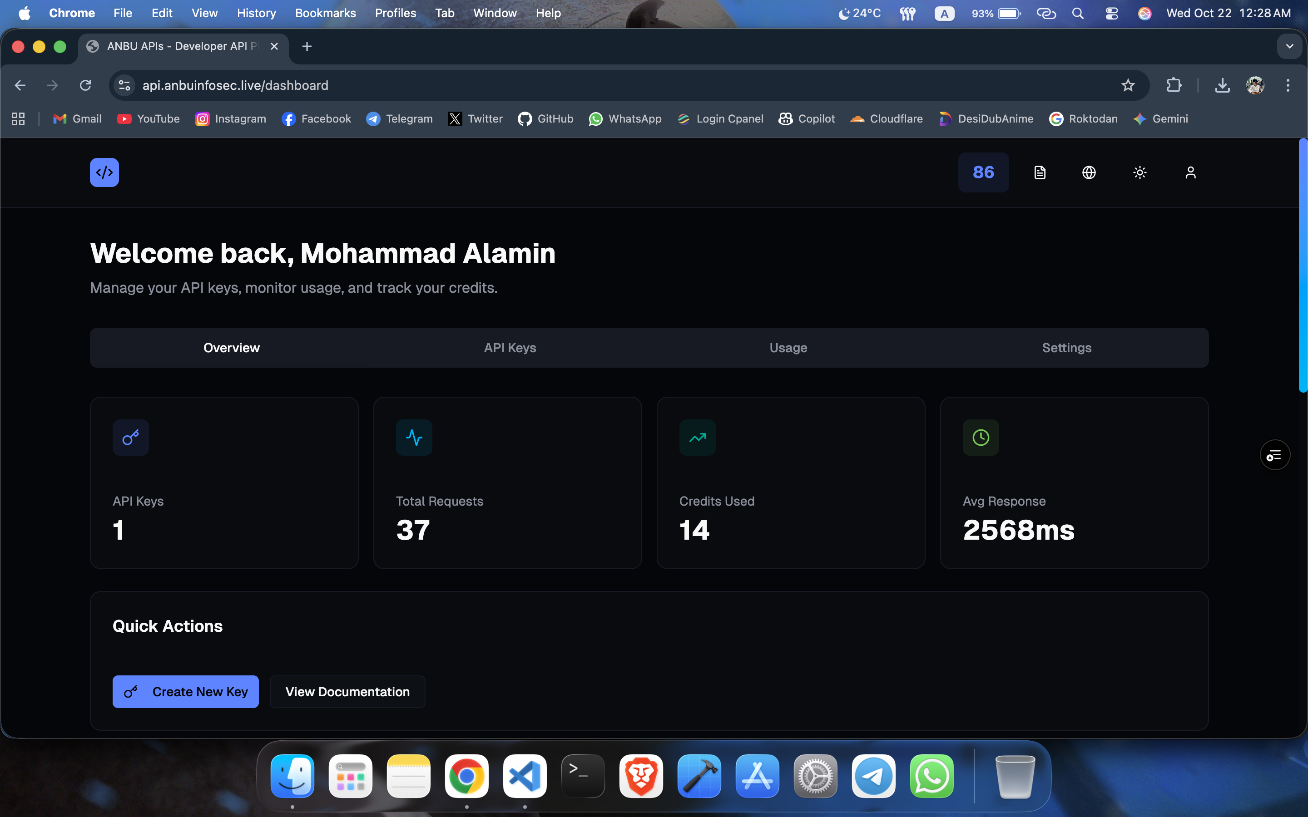Bookmark this page via the star icon
Viewport: 1308px width, 817px height.
1128,85
